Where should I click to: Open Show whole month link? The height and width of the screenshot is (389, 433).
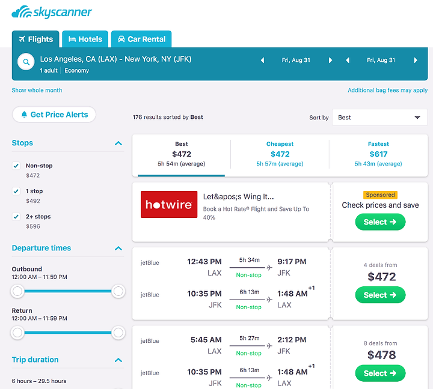pos(37,90)
